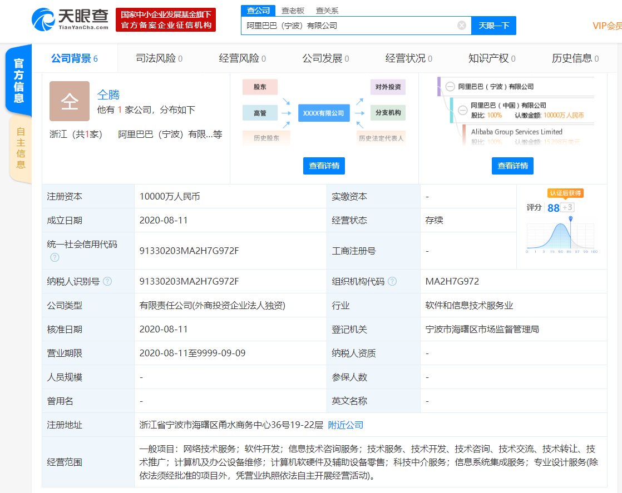Screen dimensions: 622x493
Task: Select the 自主信息 side tab
Action: coord(21,148)
